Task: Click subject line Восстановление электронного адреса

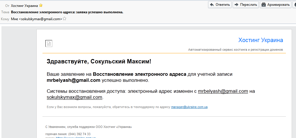Action: point(67,12)
